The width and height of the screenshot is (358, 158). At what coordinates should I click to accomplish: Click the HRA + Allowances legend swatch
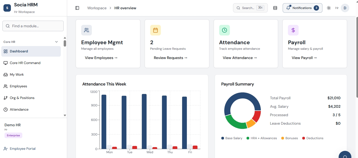tap(248, 138)
